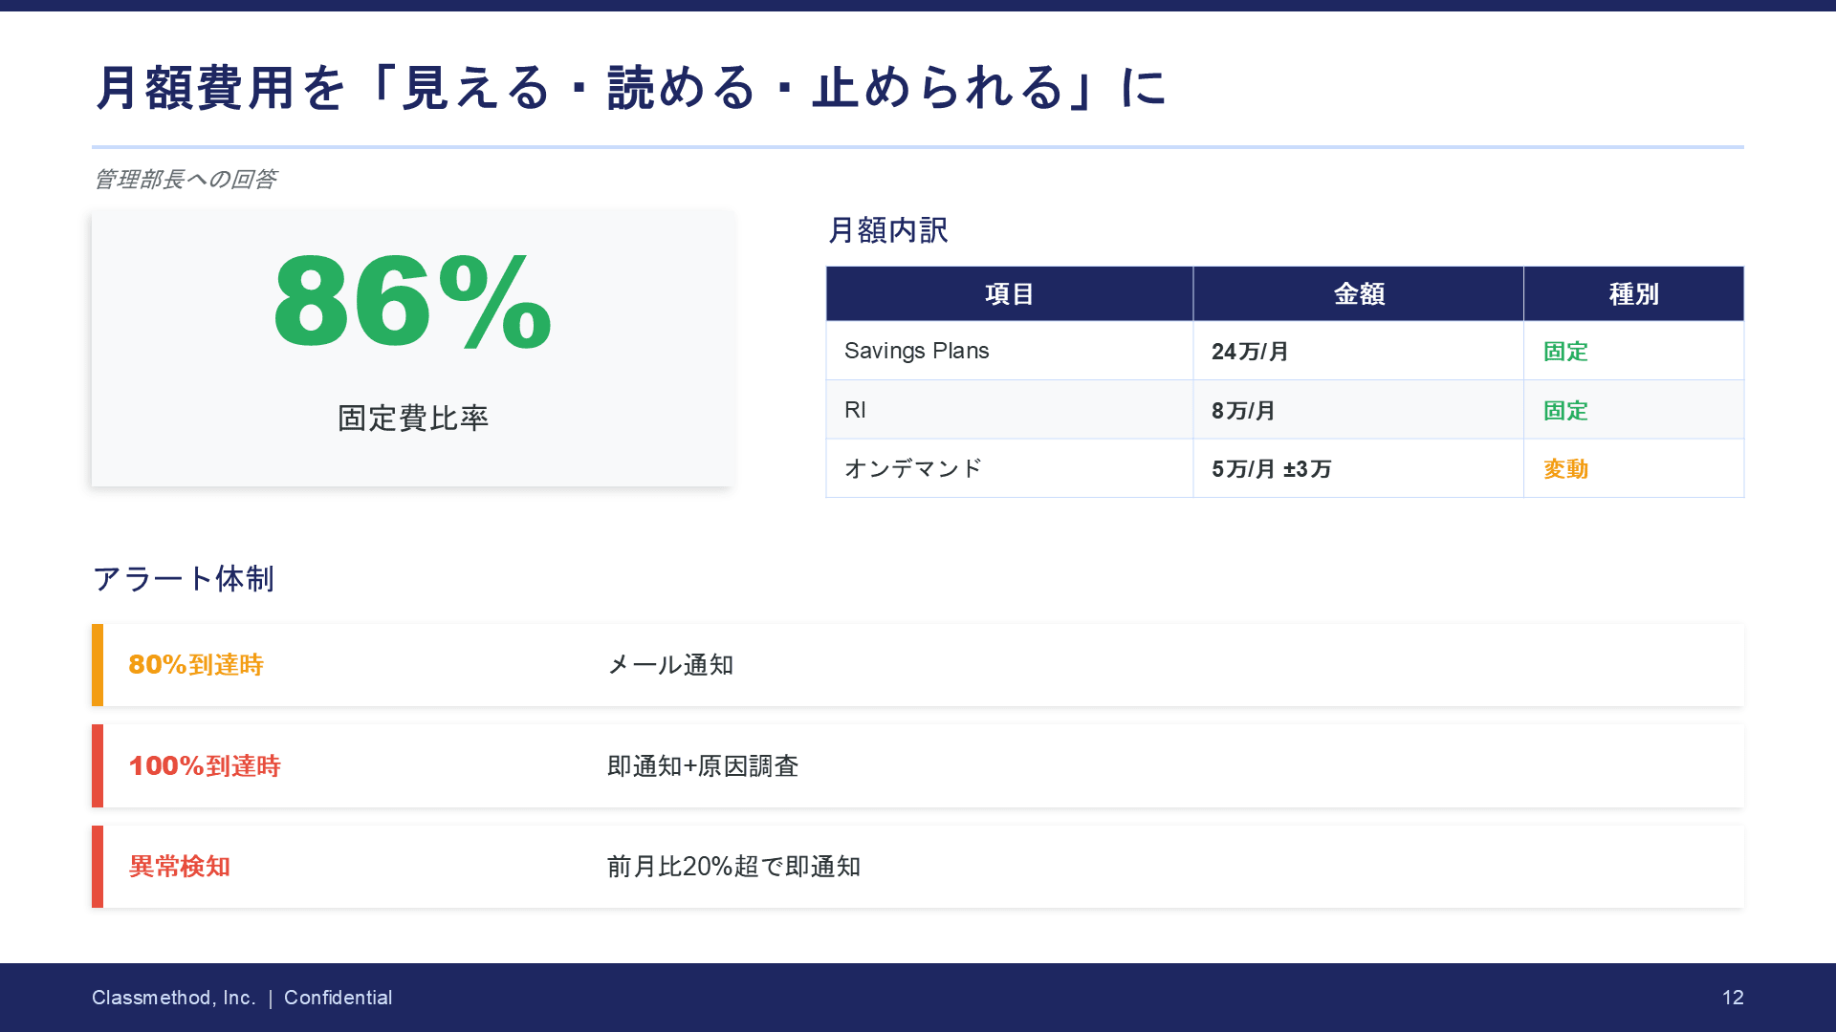Click the アラート体制 section heading
Image resolution: width=1836 pixels, height=1032 pixels.
click(x=184, y=579)
